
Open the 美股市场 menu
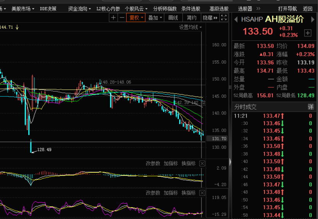point(23,8)
